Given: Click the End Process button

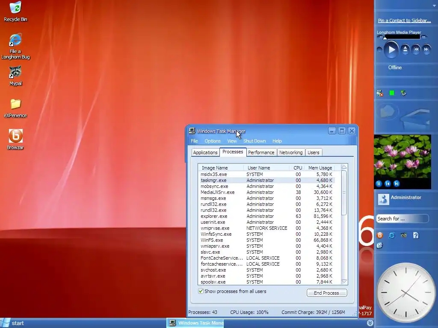Looking at the screenshot, I should coord(326,293).
